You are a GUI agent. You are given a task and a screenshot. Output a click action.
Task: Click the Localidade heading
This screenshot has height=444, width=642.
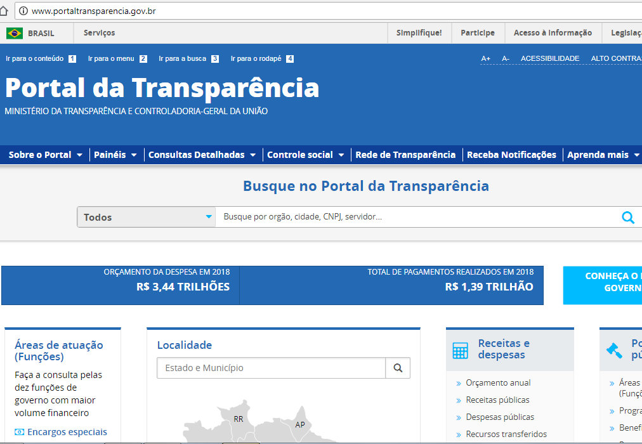pos(185,346)
